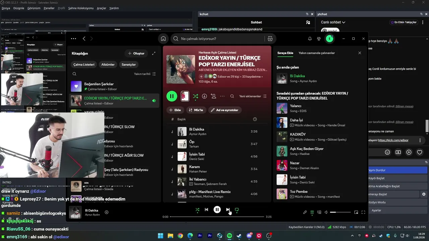Screen dimensions: 429x241
Task: Show hidden icons in the system tray
Action: [x=352, y=236]
